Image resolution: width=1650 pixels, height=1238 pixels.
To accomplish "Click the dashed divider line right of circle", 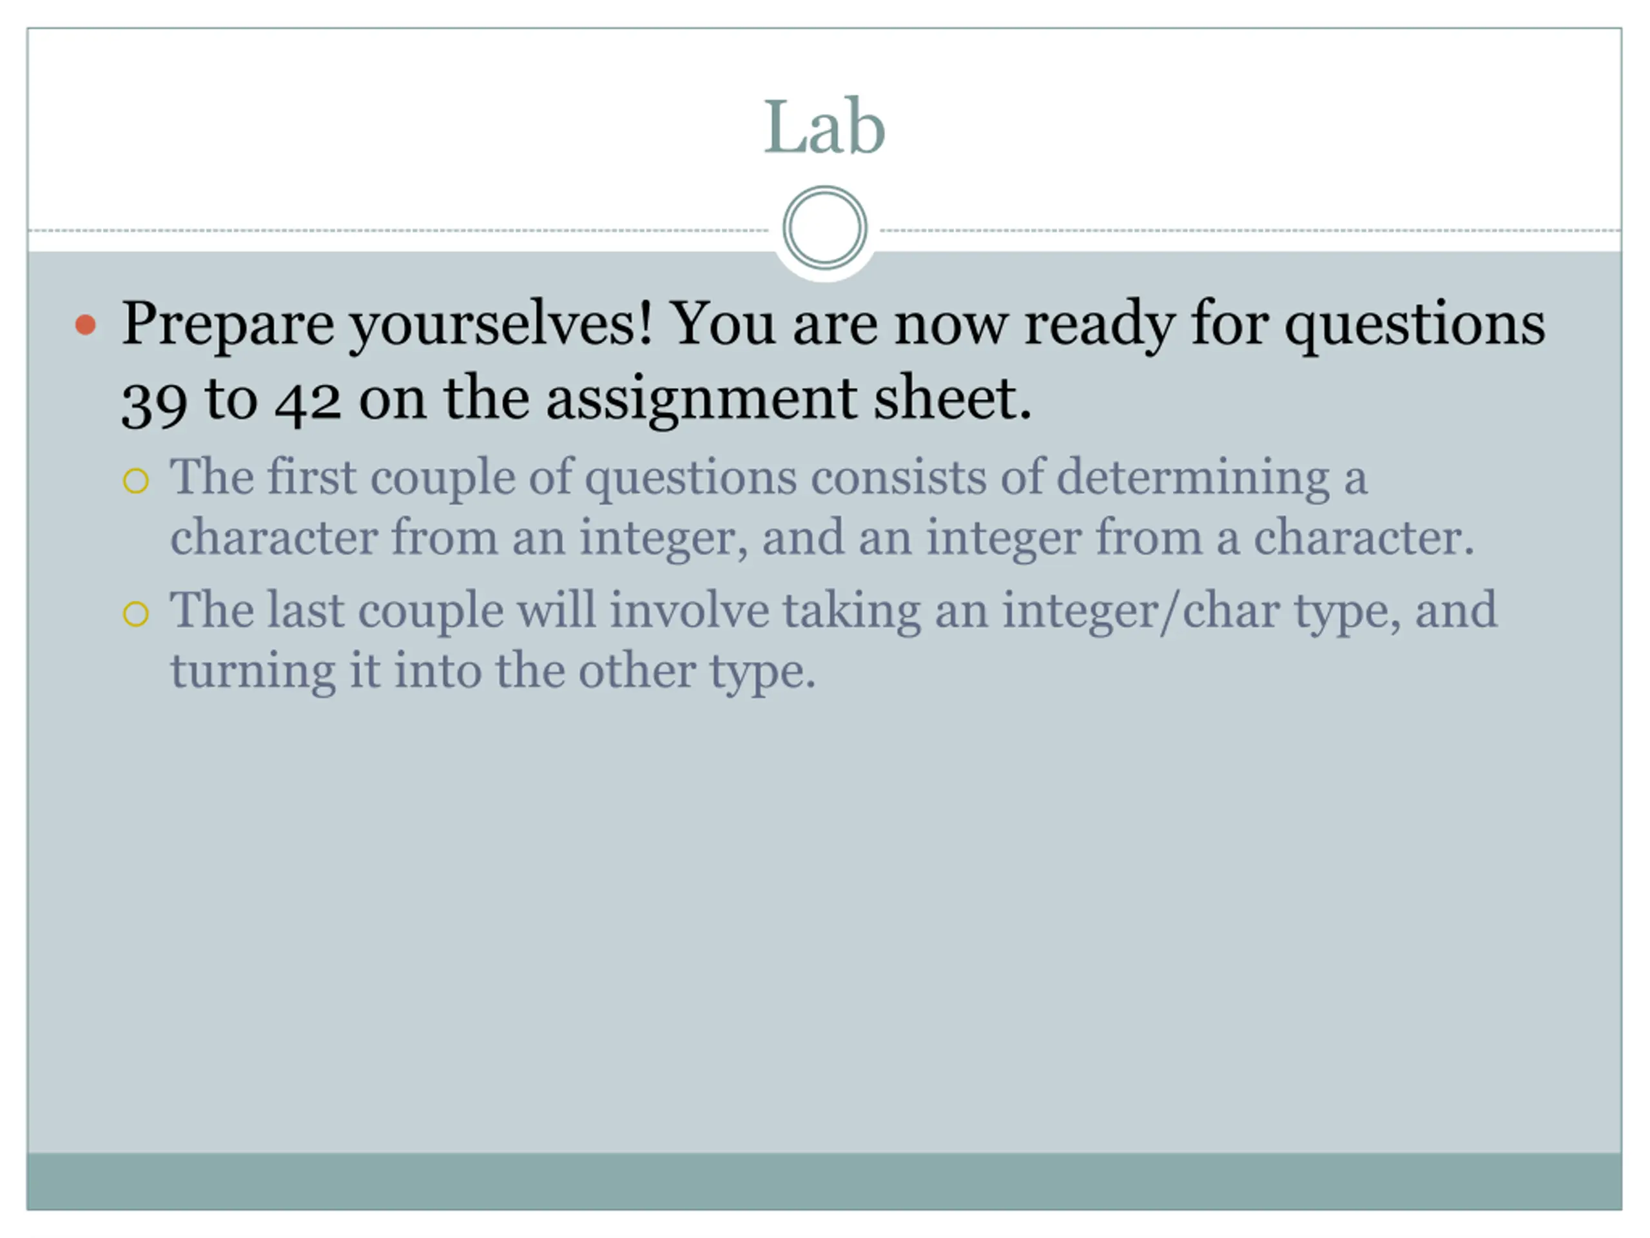I will click(x=1251, y=231).
